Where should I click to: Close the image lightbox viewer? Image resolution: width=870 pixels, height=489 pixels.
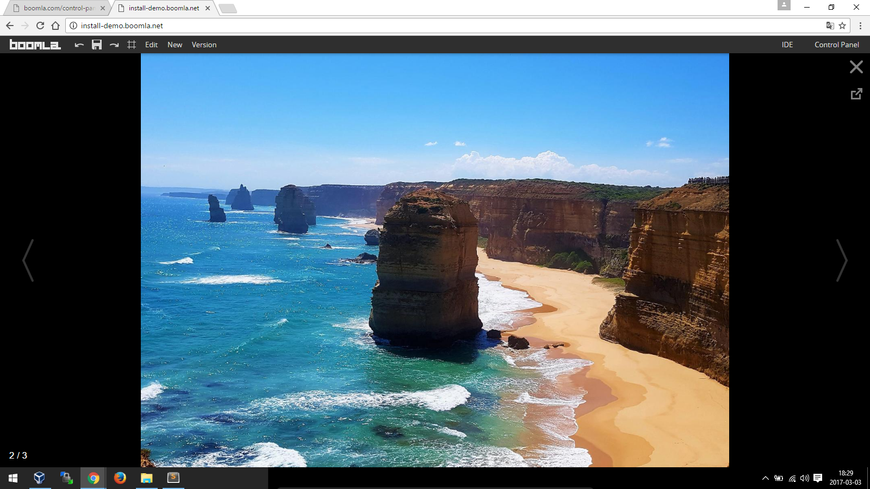(x=856, y=67)
